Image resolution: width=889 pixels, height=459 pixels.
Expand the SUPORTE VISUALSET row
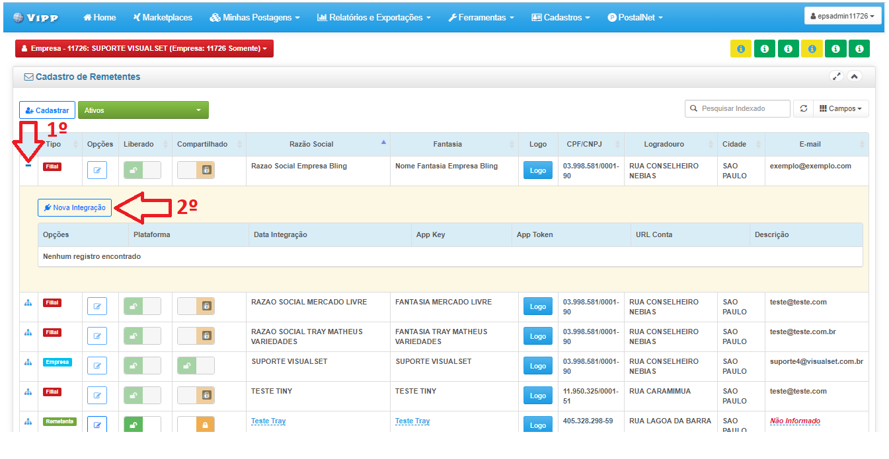tap(28, 362)
